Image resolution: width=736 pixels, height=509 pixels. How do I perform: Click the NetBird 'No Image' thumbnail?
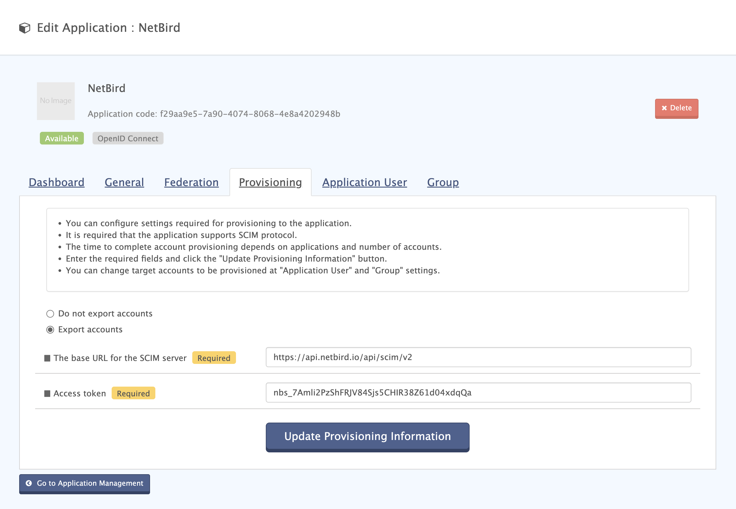coord(56,101)
